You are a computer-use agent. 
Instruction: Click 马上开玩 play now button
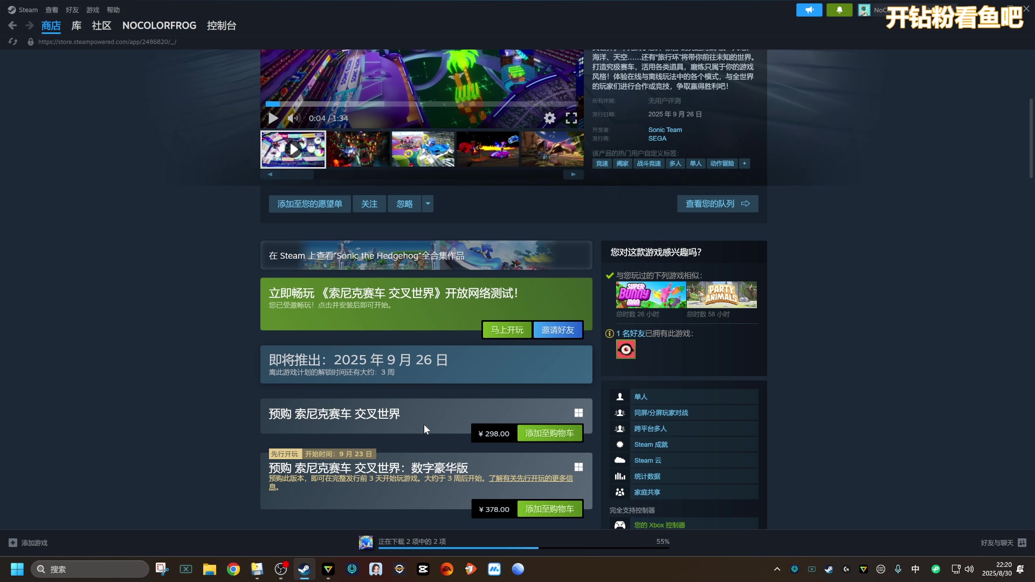point(507,330)
